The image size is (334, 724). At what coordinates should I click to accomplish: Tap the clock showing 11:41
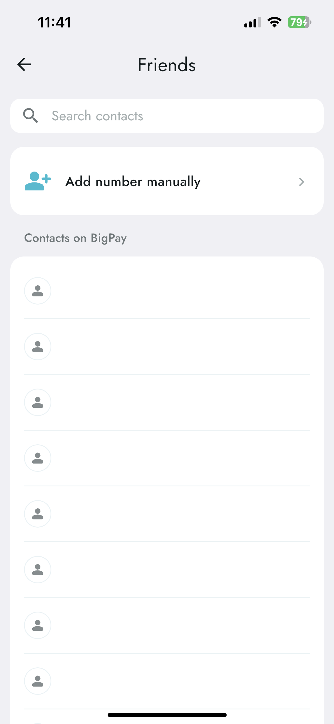coord(54,22)
